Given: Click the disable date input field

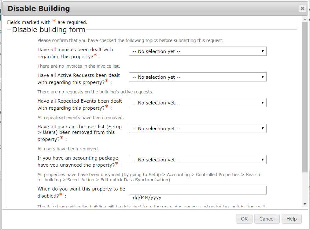Looking at the screenshot, I should tap(197, 190).
